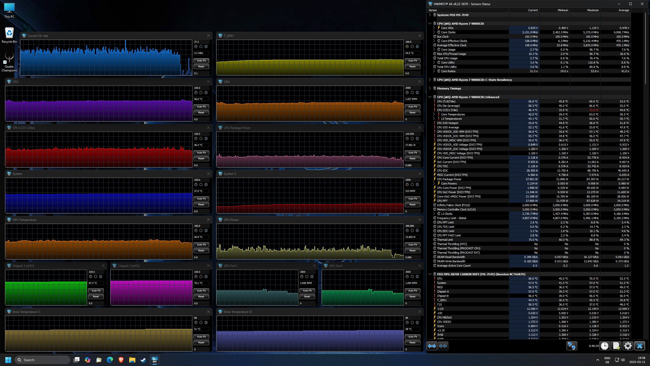The height and width of the screenshot is (366, 650).
Task: Click the Average column header
Action: 615,10
